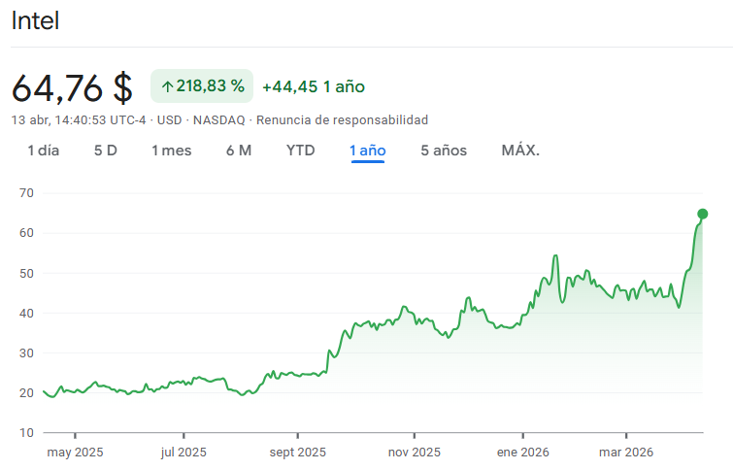
Task: Select the 1 día time range tab
Action: [43, 151]
